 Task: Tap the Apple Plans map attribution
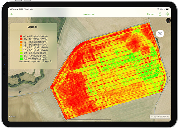point(13,117)
